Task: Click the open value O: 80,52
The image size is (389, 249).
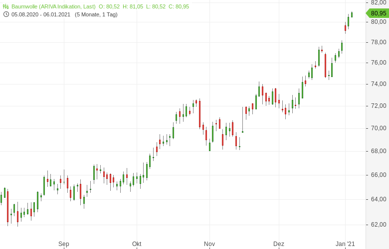Action: pos(109,6)
